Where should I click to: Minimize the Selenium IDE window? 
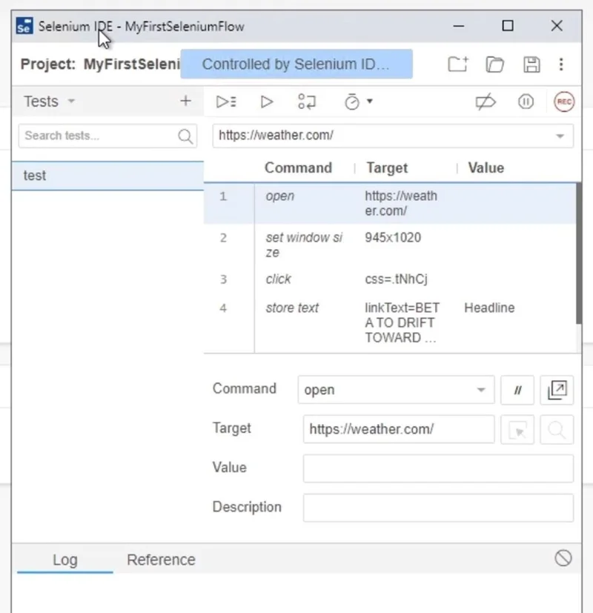459,26
